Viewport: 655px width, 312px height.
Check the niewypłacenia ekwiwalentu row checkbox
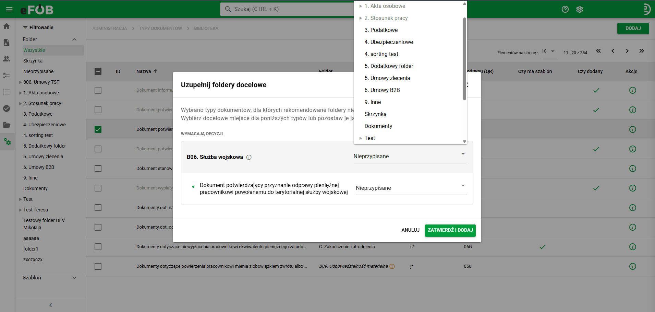click(98, 247)
